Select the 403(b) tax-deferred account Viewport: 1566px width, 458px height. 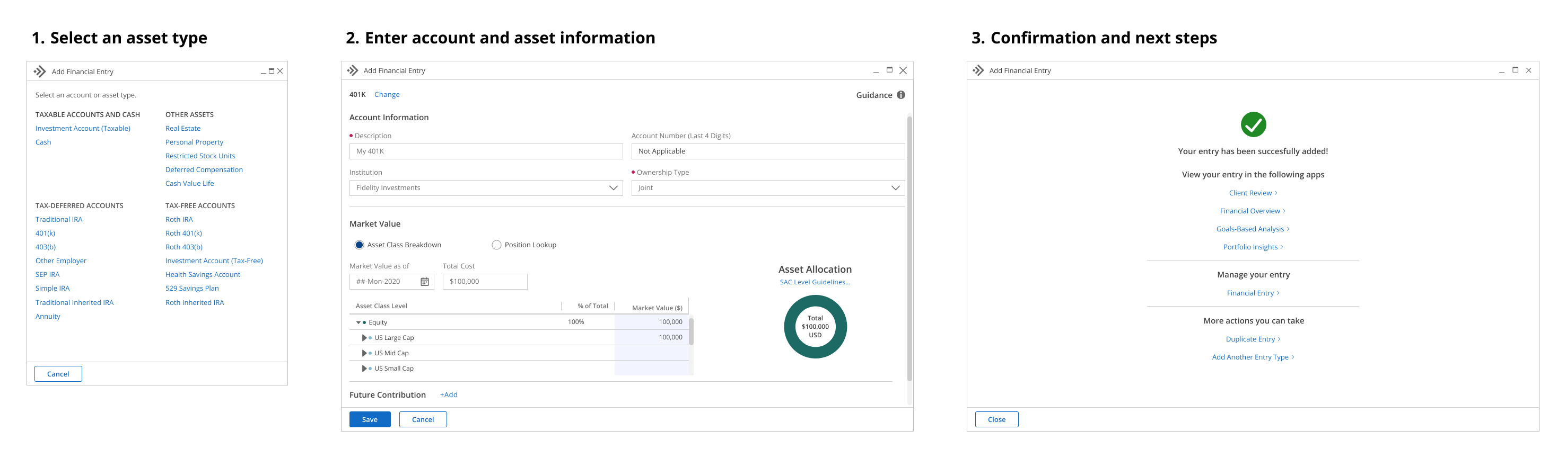tap(46, 247)
